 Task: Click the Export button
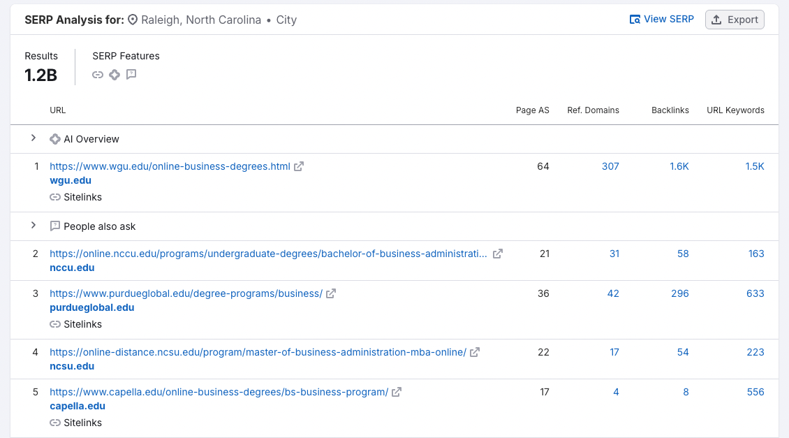(x=735, y=19)
